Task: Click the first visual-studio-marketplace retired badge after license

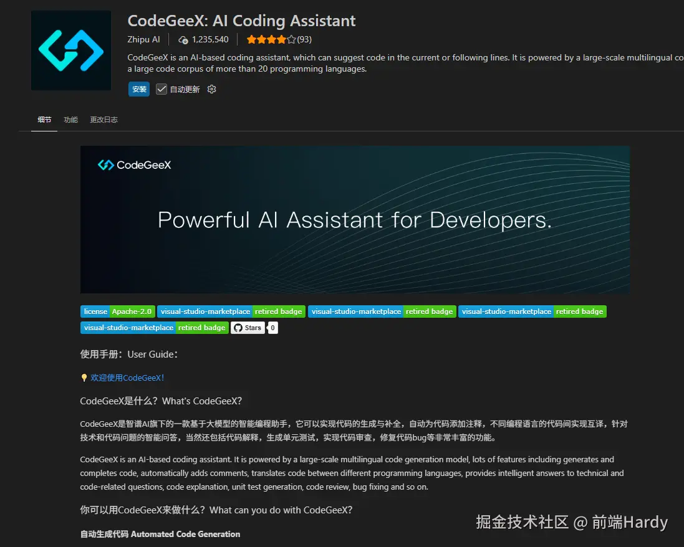Action: (231, 312)
